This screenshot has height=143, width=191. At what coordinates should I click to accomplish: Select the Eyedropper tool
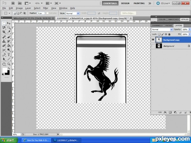[x=9, y=32]
